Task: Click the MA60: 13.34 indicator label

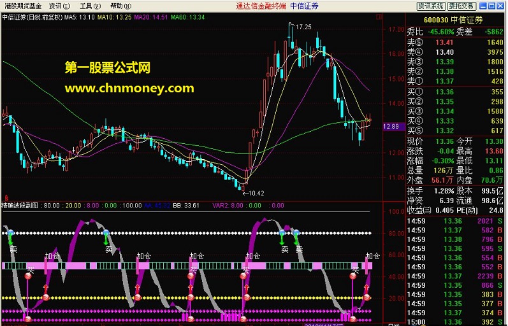Action: (x=188, y=17)
